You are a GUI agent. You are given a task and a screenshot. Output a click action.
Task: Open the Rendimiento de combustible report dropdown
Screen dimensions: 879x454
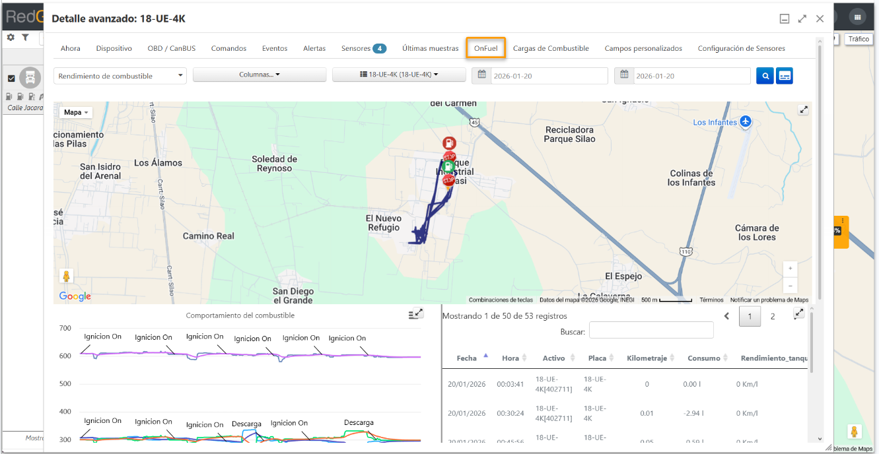120,76
